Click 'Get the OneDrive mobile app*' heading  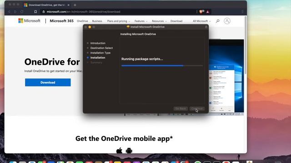(x=124, y=139)
